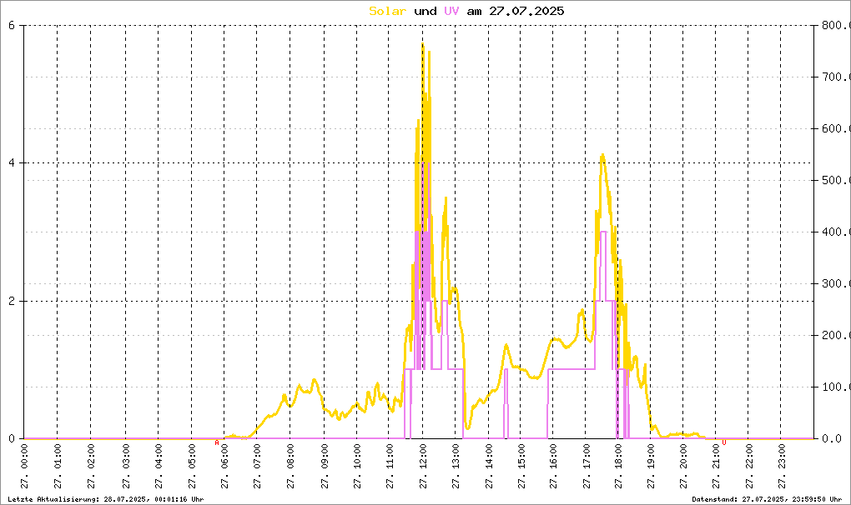Click the 'Letzte Aktualisierung' timestamp text
The height and width of the screenshot is (505, 851).
point(106,499)
